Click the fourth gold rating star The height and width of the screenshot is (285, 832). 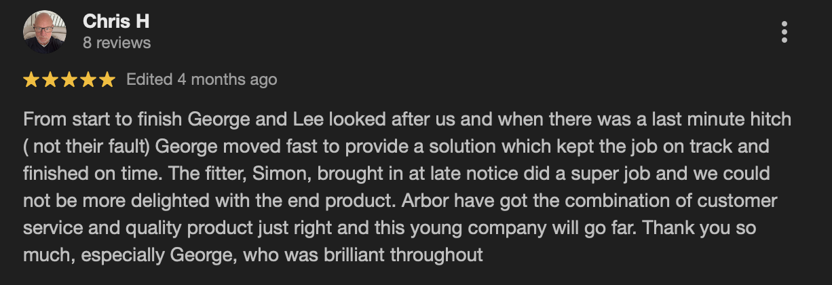pos(88,80)
